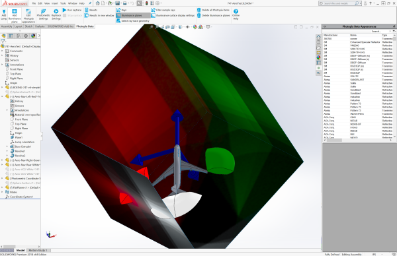Image resolution: width=397 pixels, height=256 pixels.
Task: Open the View menu
Action: (x=47, y=3)
